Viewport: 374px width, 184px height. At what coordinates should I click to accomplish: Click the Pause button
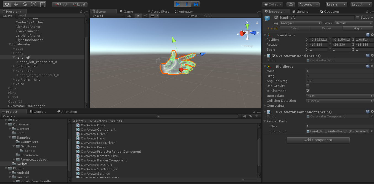pyautogui.click(x=187, y=4)
